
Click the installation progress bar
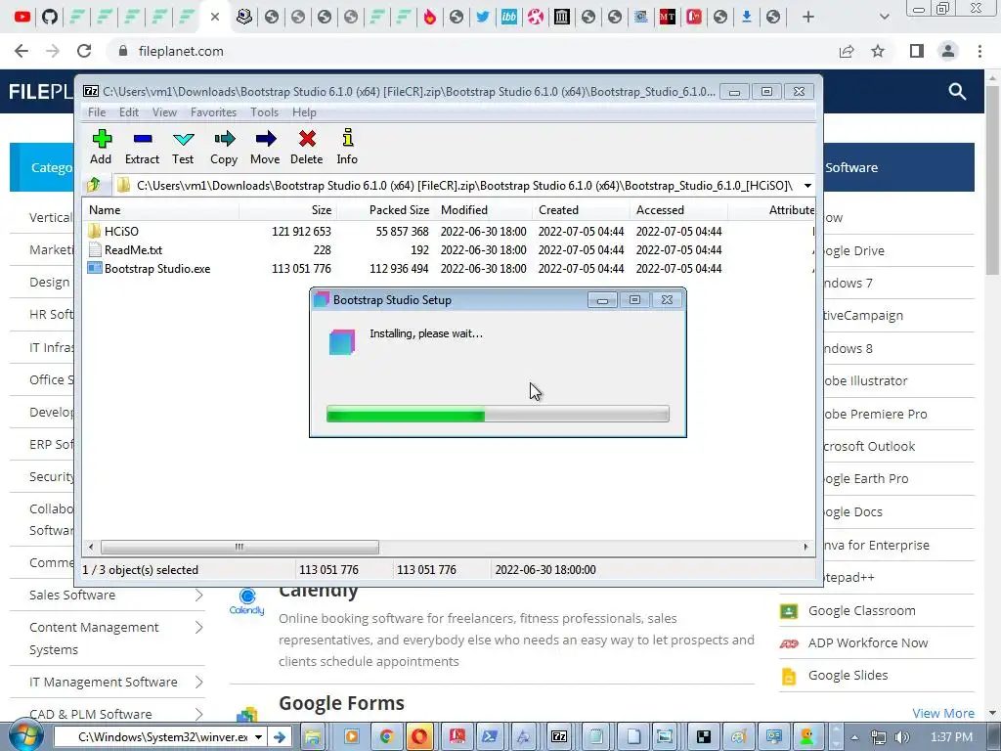[x=498, y=414]
